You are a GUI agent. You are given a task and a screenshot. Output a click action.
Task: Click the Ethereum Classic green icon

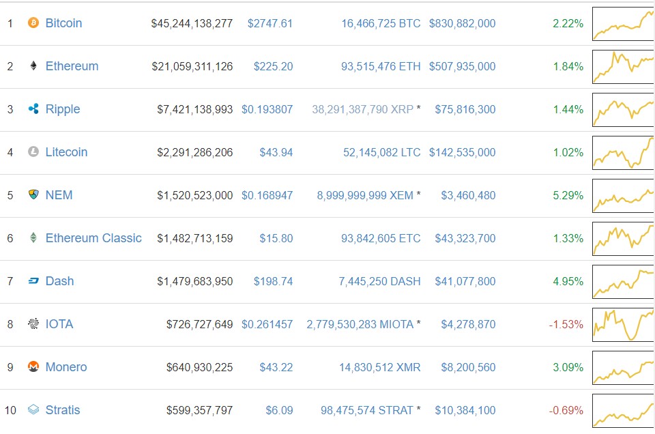click(33, 238)
